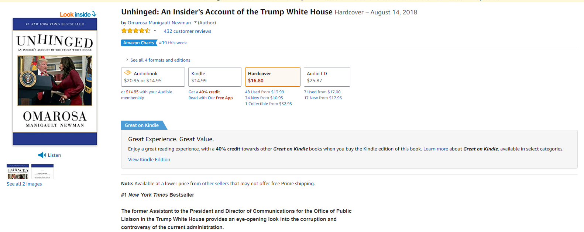Screen dimensions: 584x232
Task: Click the Unhinged book cover image
Action: click(x=55, y=81)
